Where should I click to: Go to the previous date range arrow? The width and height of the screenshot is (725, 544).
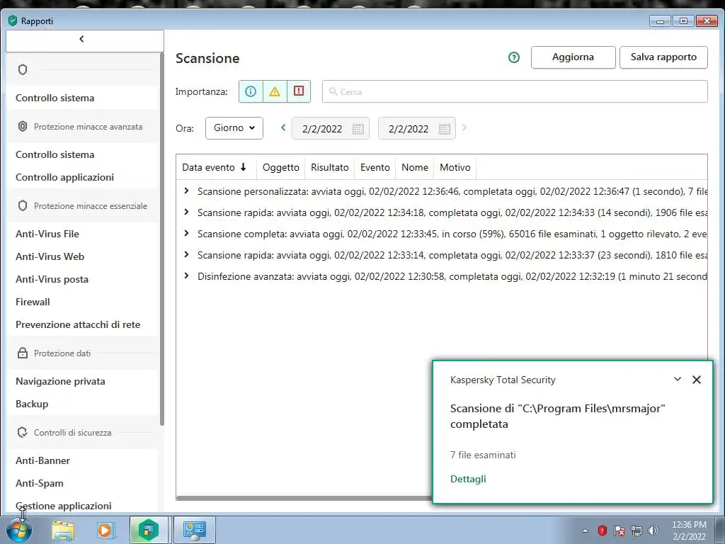pyautogui.click(x=283, y=127)
